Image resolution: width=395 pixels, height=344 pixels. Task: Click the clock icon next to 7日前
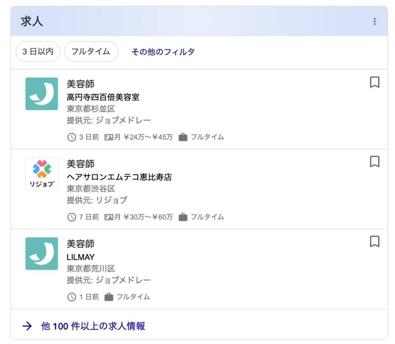72,217
